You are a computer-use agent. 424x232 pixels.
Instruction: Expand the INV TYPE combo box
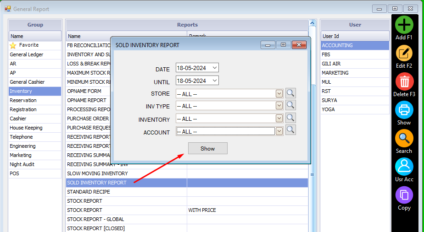279,106
